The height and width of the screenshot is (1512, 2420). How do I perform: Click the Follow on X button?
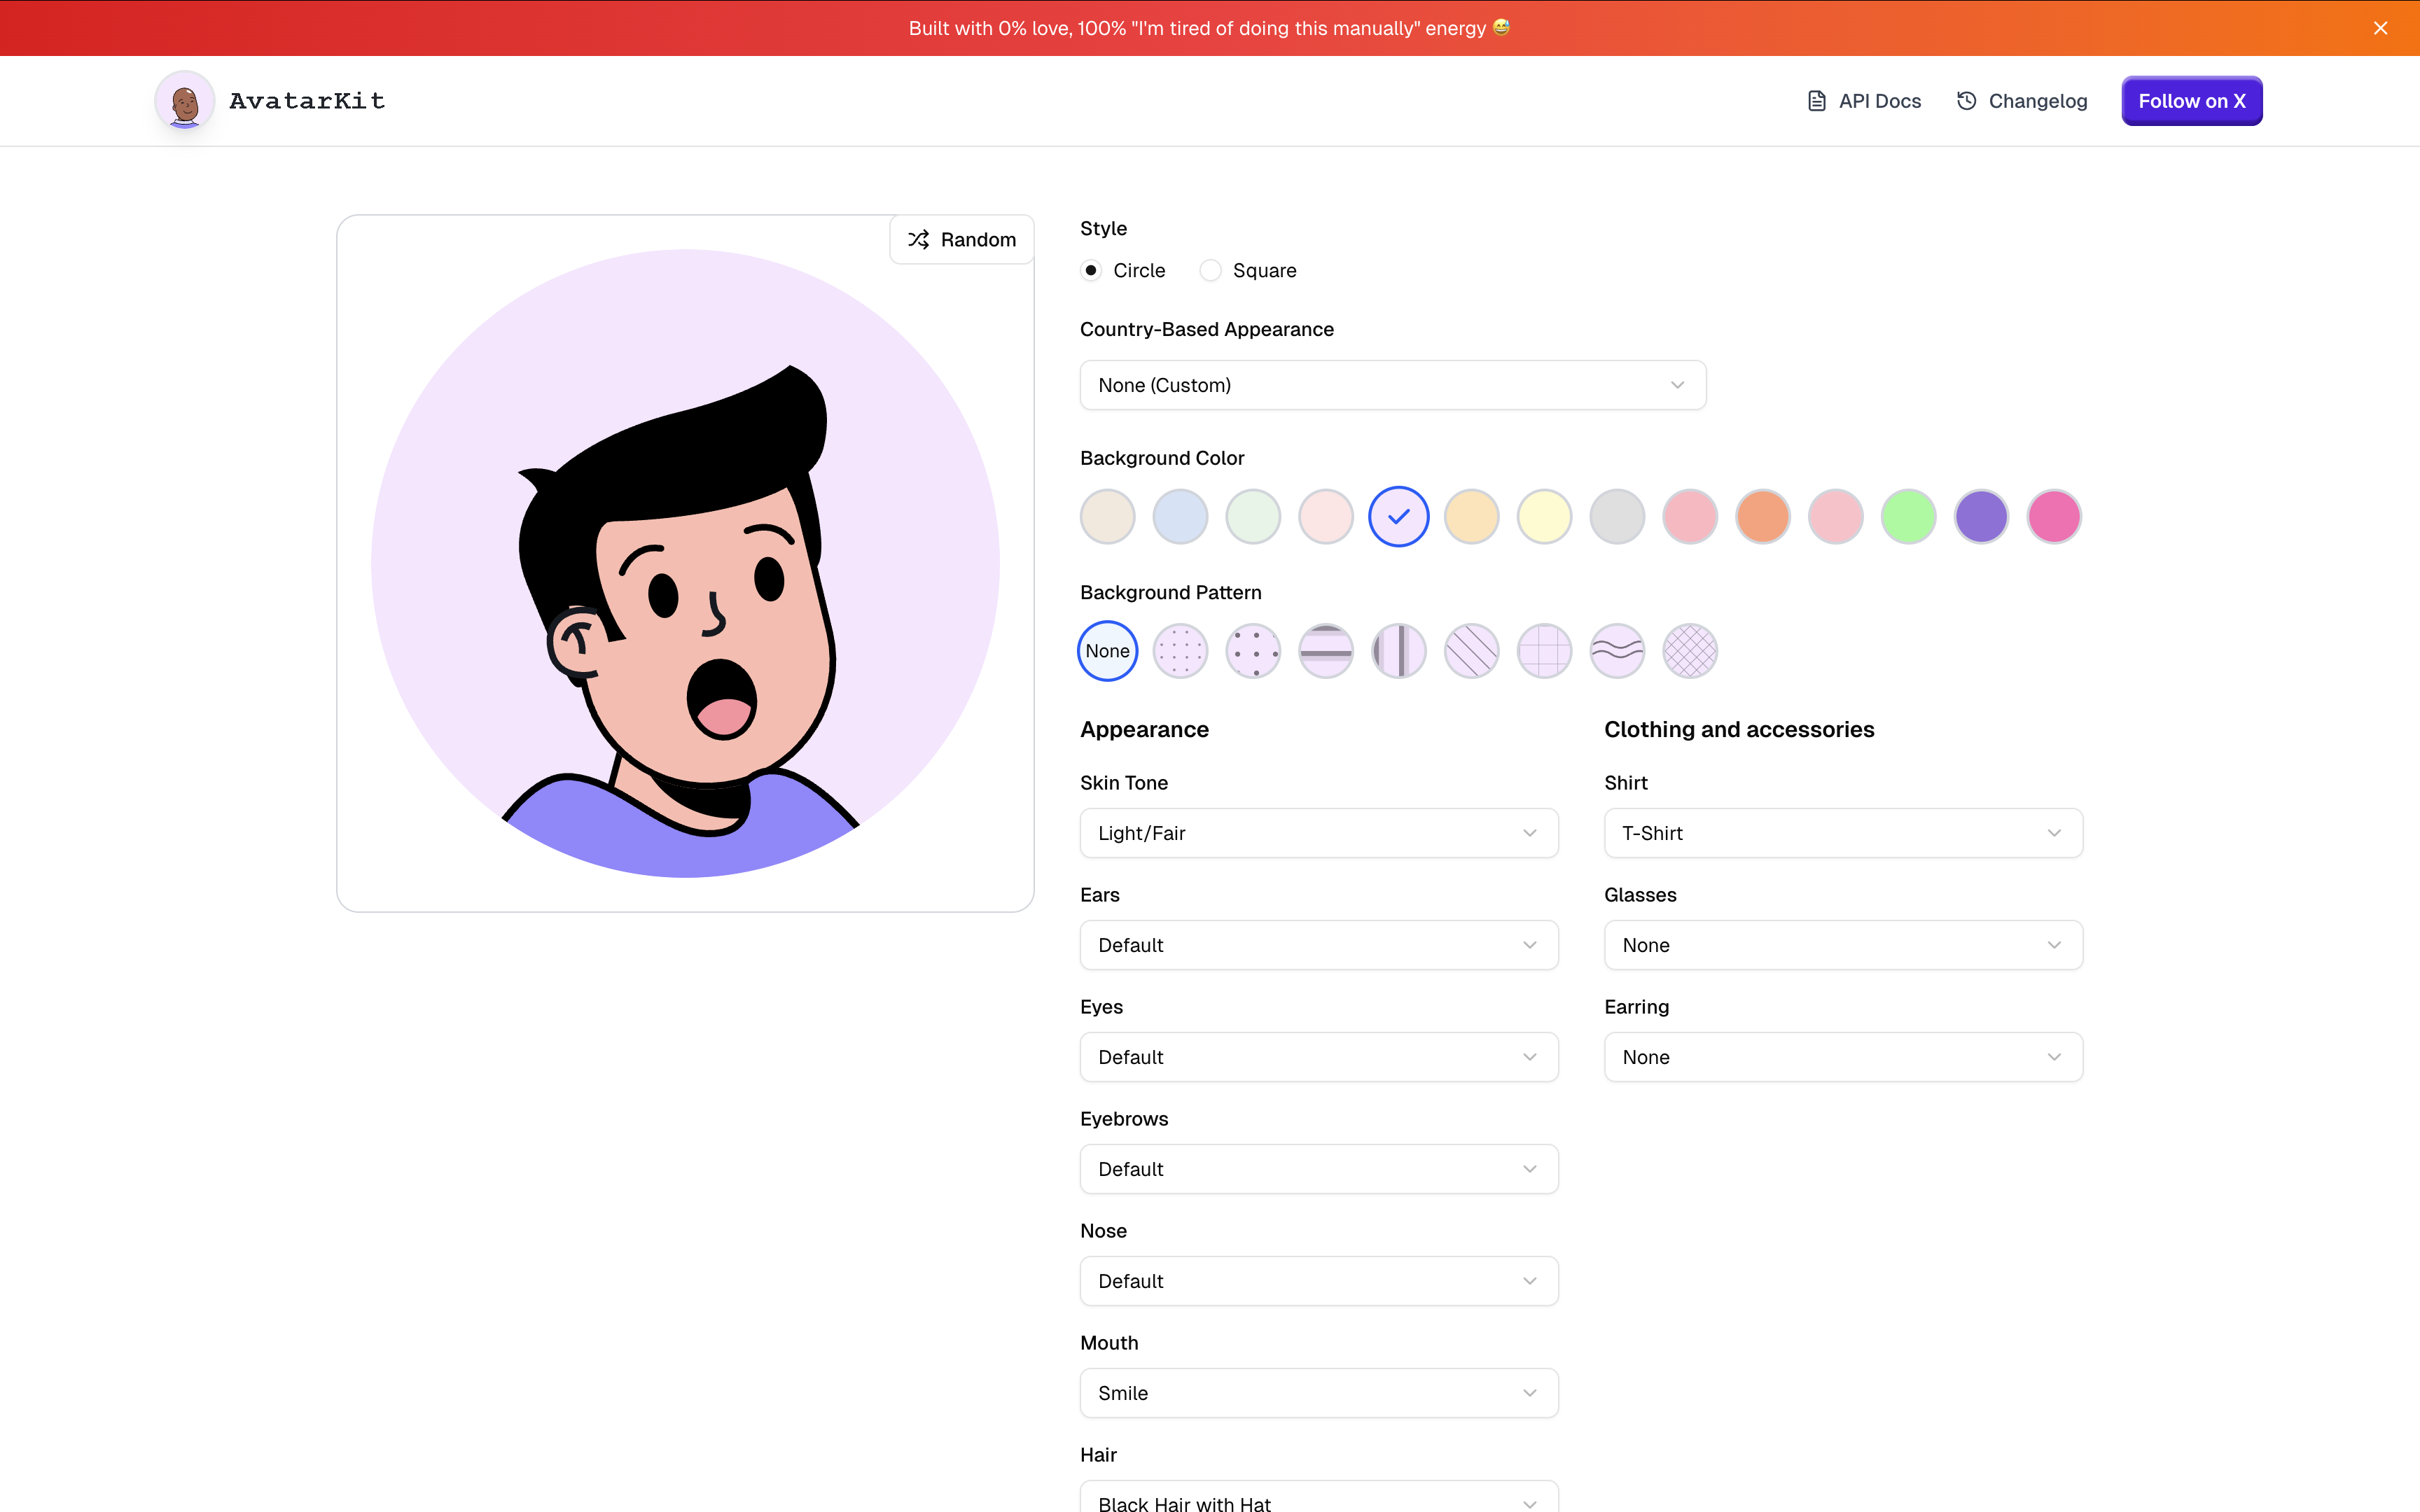pyautogui.click(x=2191, y=101)
